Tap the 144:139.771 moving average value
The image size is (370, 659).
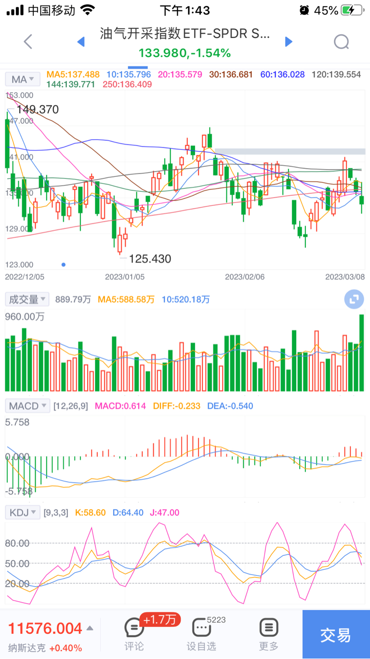point(71,84)
